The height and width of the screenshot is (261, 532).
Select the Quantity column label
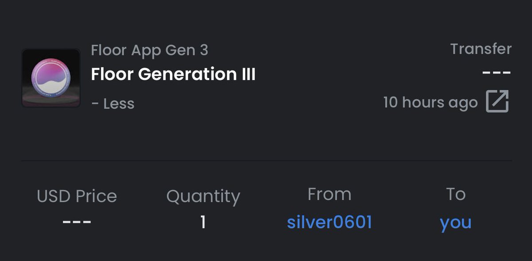(203, 197)
